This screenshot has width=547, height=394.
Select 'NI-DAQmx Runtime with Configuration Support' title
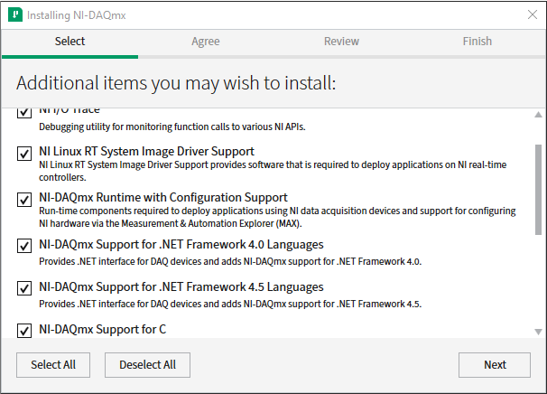163,197
